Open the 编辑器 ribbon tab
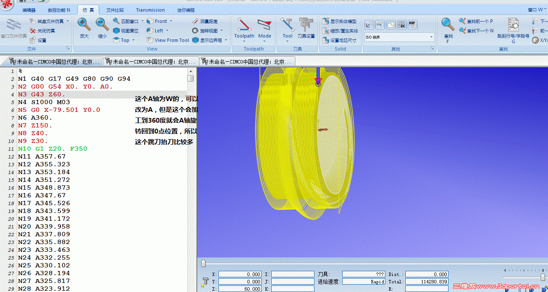The width and height of the screenshot is (548, 292). [29, 10]
